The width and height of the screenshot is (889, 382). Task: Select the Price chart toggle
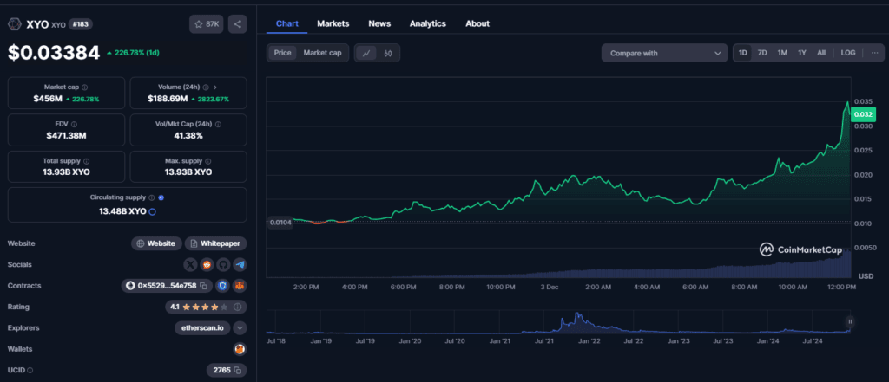coord(282,53)
